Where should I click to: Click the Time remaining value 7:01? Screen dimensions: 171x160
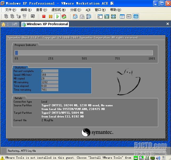(50, 90)
